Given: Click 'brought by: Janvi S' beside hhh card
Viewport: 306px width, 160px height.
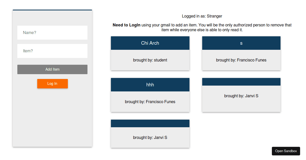Looking at the screenshot, I should pos(241,96).
